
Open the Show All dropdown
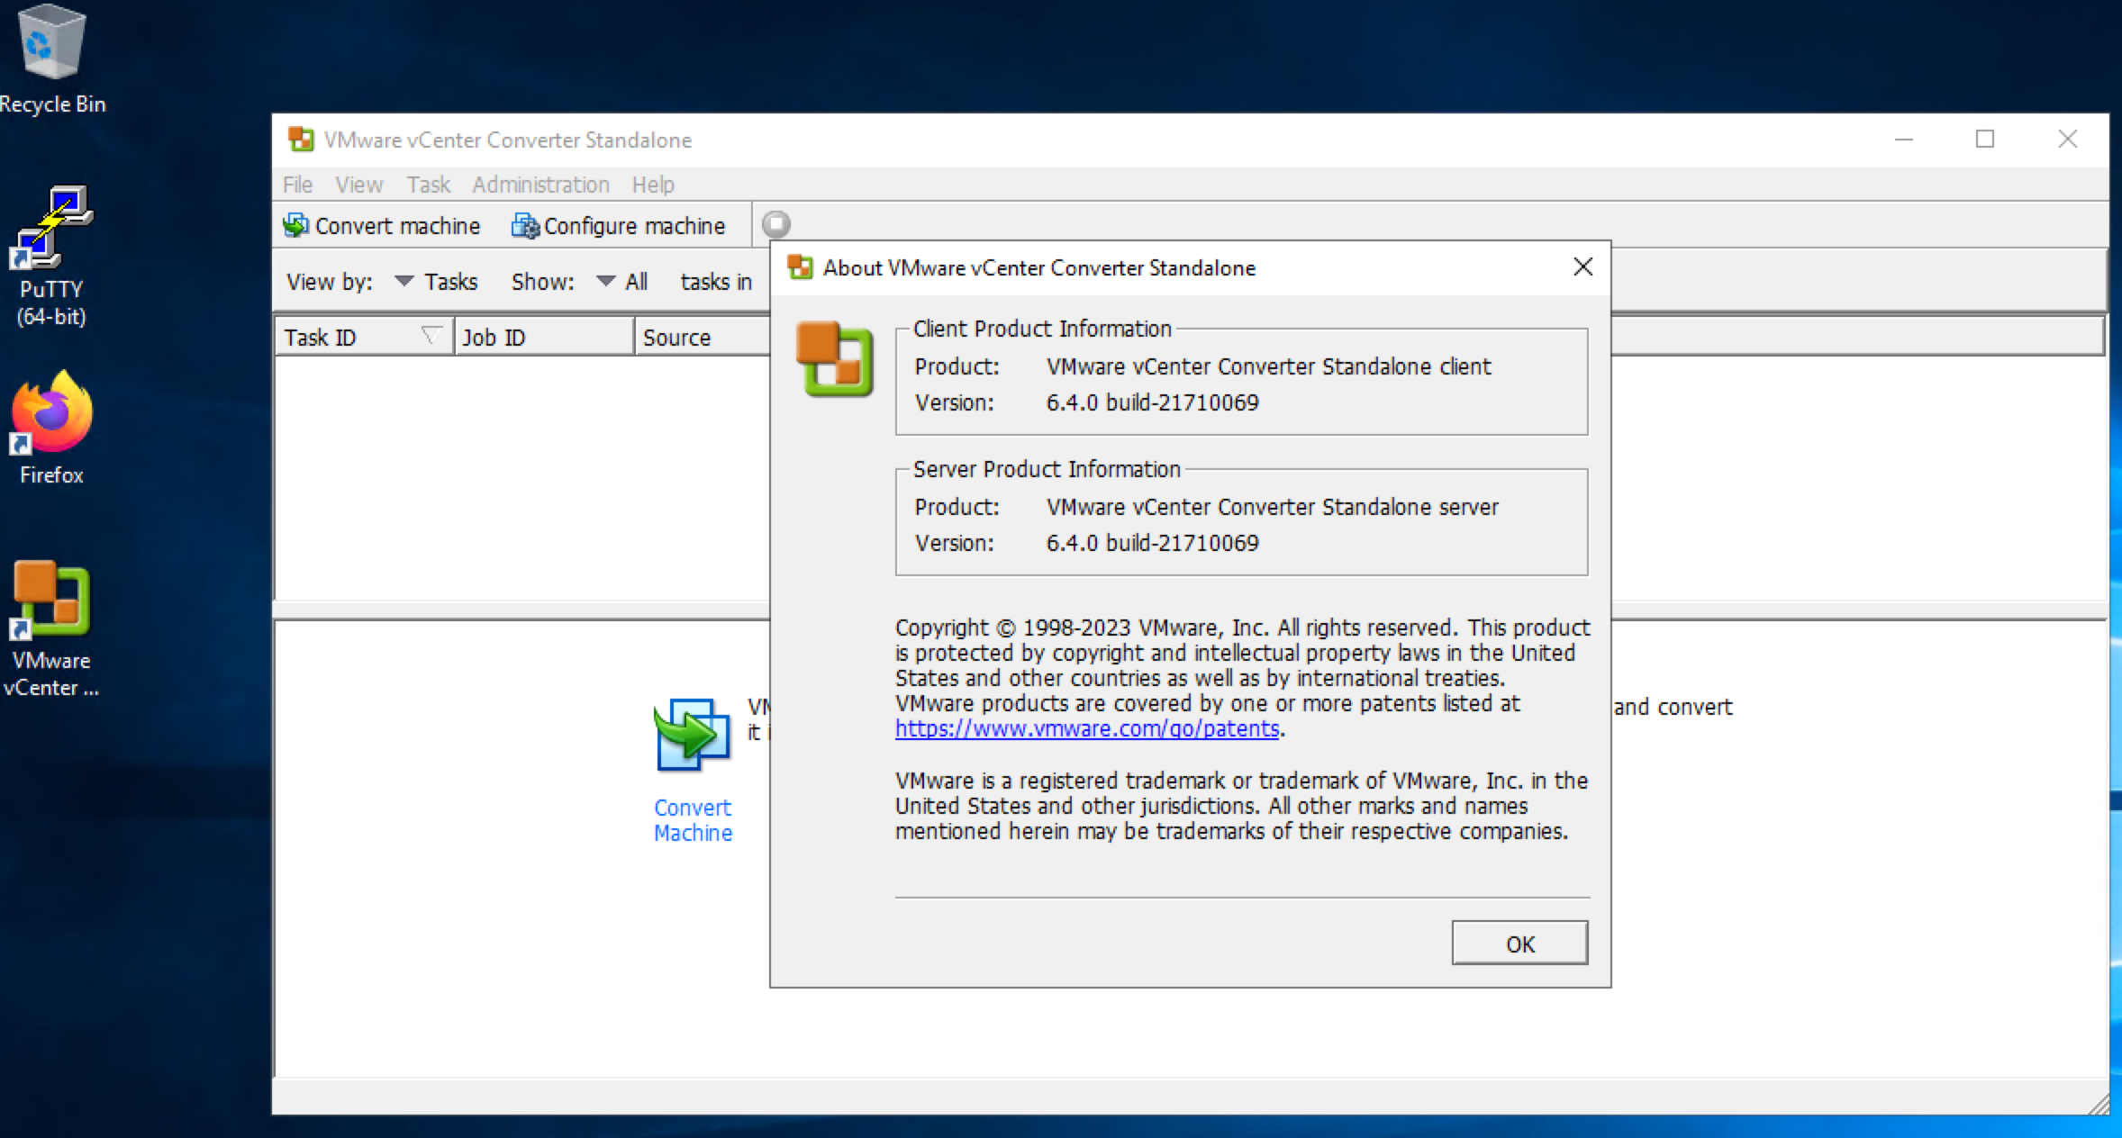click(x=603, y=281)
